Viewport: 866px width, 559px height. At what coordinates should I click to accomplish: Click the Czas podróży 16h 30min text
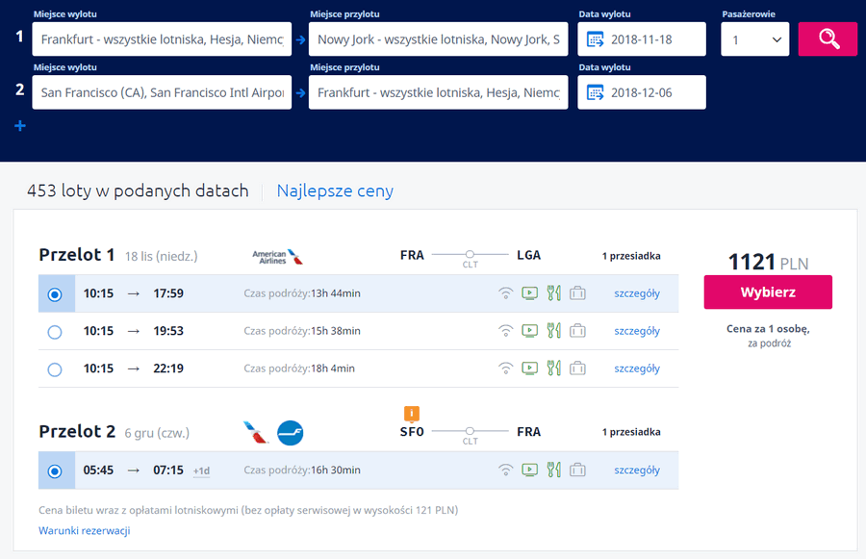(x=302, y=470)
